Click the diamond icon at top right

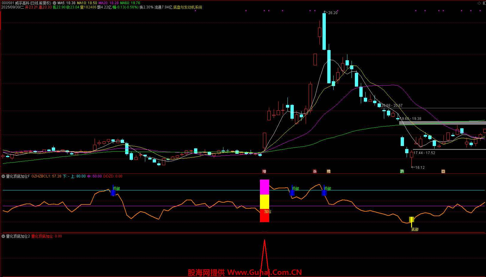[479, 3]
